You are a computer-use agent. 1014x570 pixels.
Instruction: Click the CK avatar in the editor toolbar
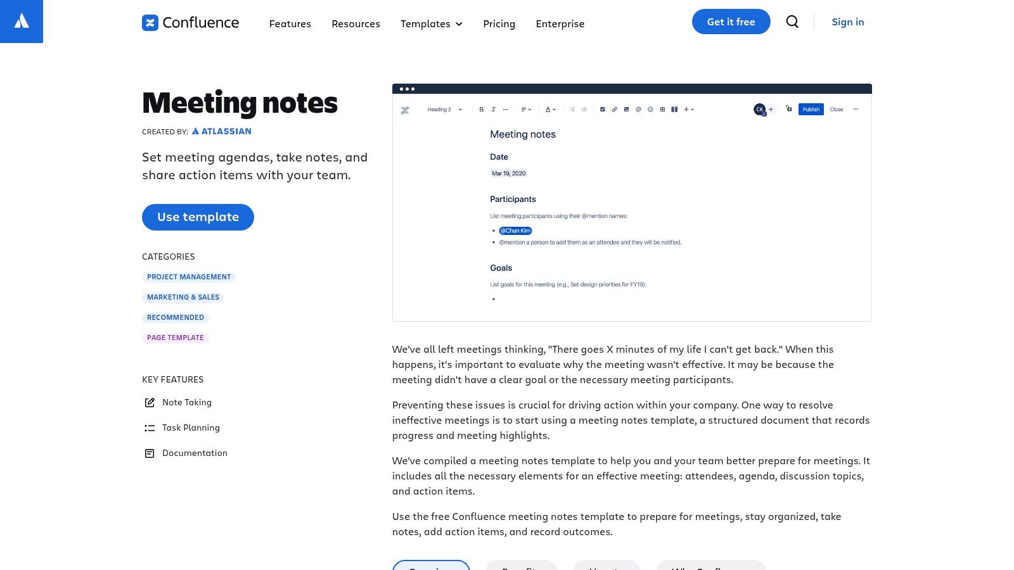[x=759, y=109]
